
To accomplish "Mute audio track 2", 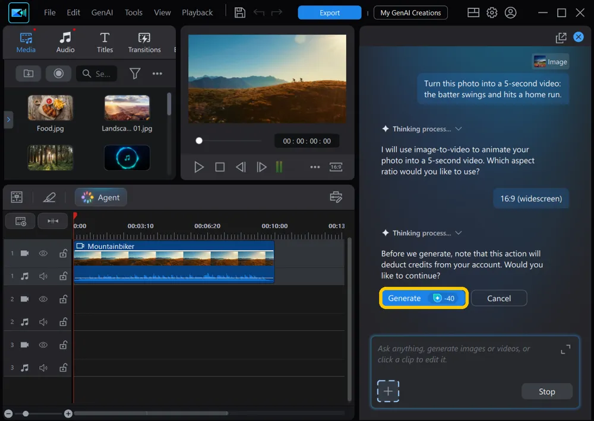I will tap(43, 322).
